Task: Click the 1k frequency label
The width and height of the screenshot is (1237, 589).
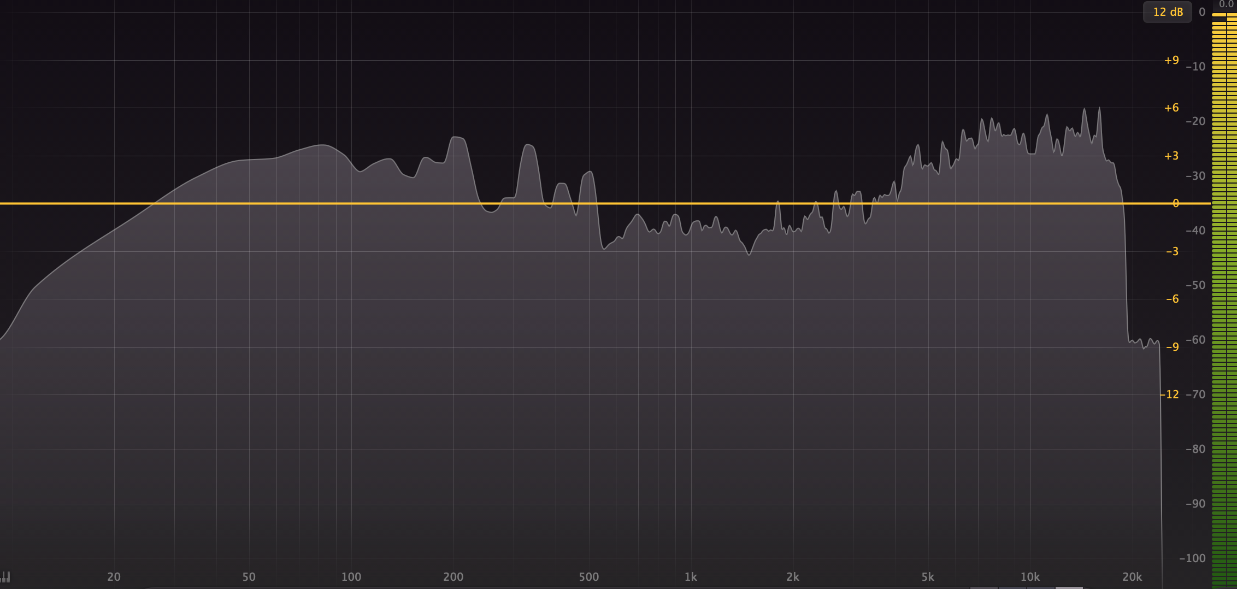Action: [691, 576]
